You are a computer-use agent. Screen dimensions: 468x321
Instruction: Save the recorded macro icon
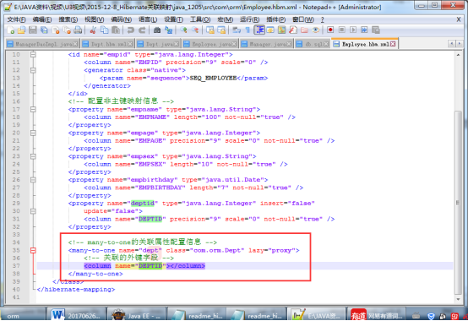tap(375, 30)
